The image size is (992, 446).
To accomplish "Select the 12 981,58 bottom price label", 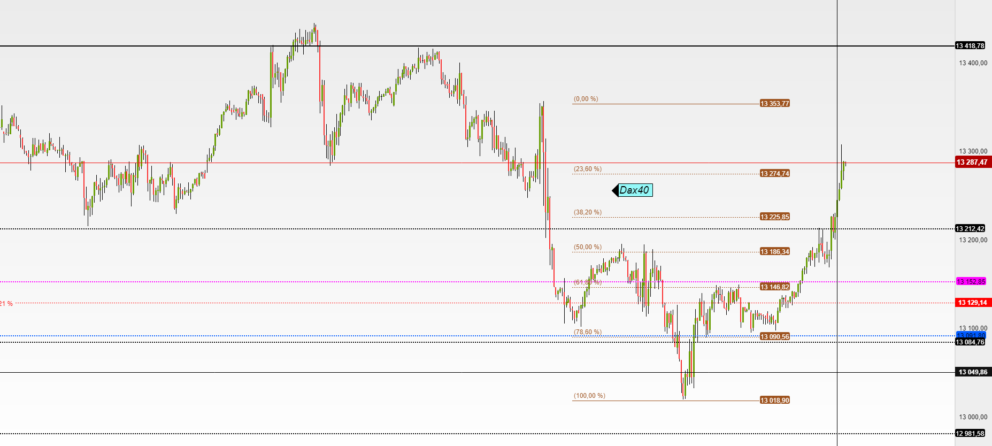I will 970,433.
